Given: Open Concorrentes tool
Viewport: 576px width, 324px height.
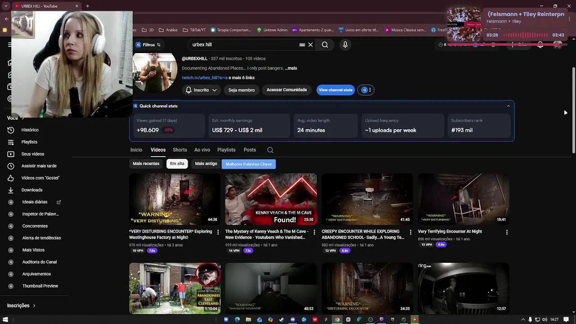Looking at the screenshot, I should coord(35,226).
